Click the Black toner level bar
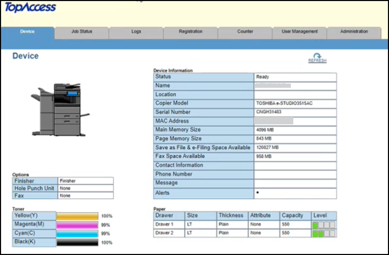389x255 pixels. [x=77, y=242]
